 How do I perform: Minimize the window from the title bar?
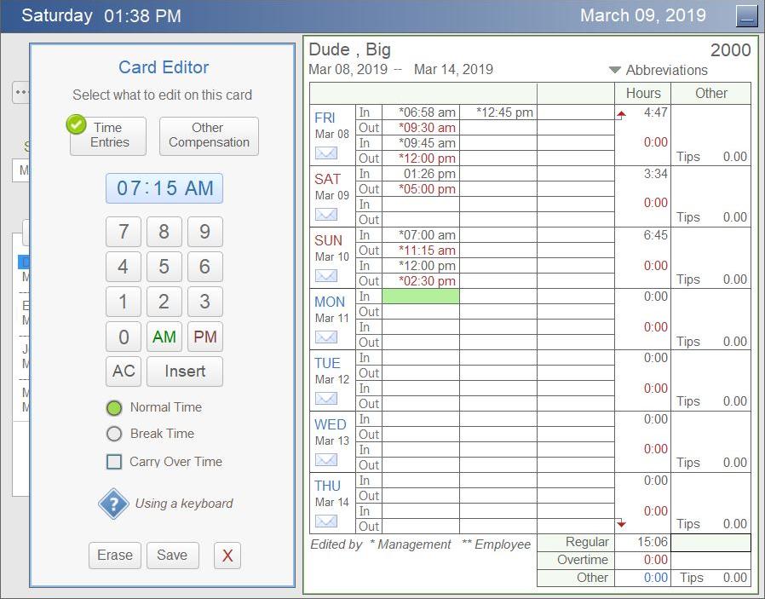(746, 16)
